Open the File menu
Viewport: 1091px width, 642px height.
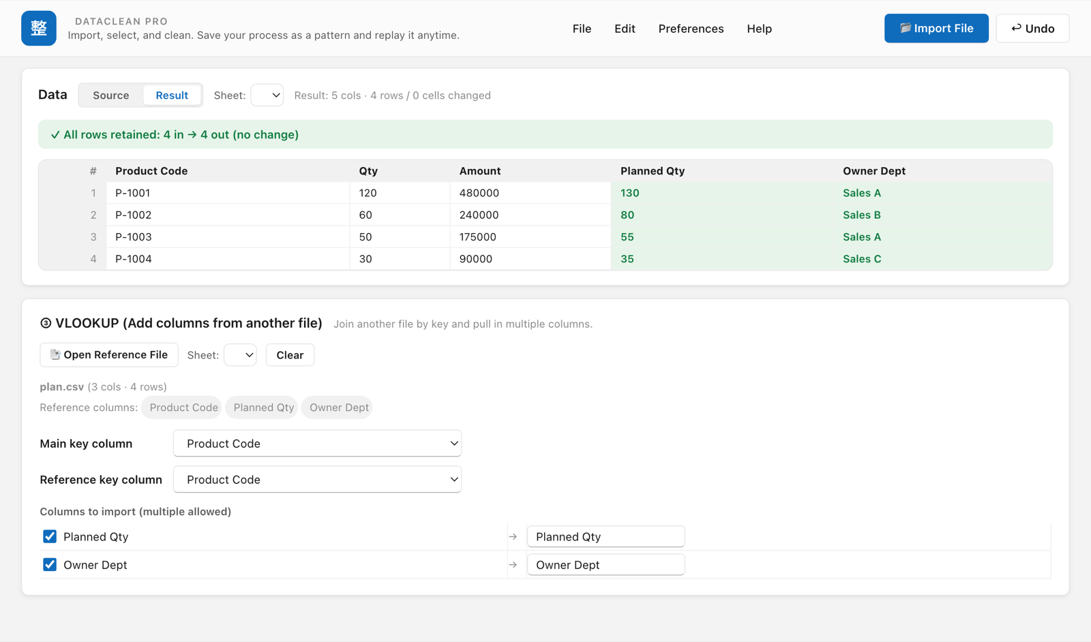pos(582,29)
